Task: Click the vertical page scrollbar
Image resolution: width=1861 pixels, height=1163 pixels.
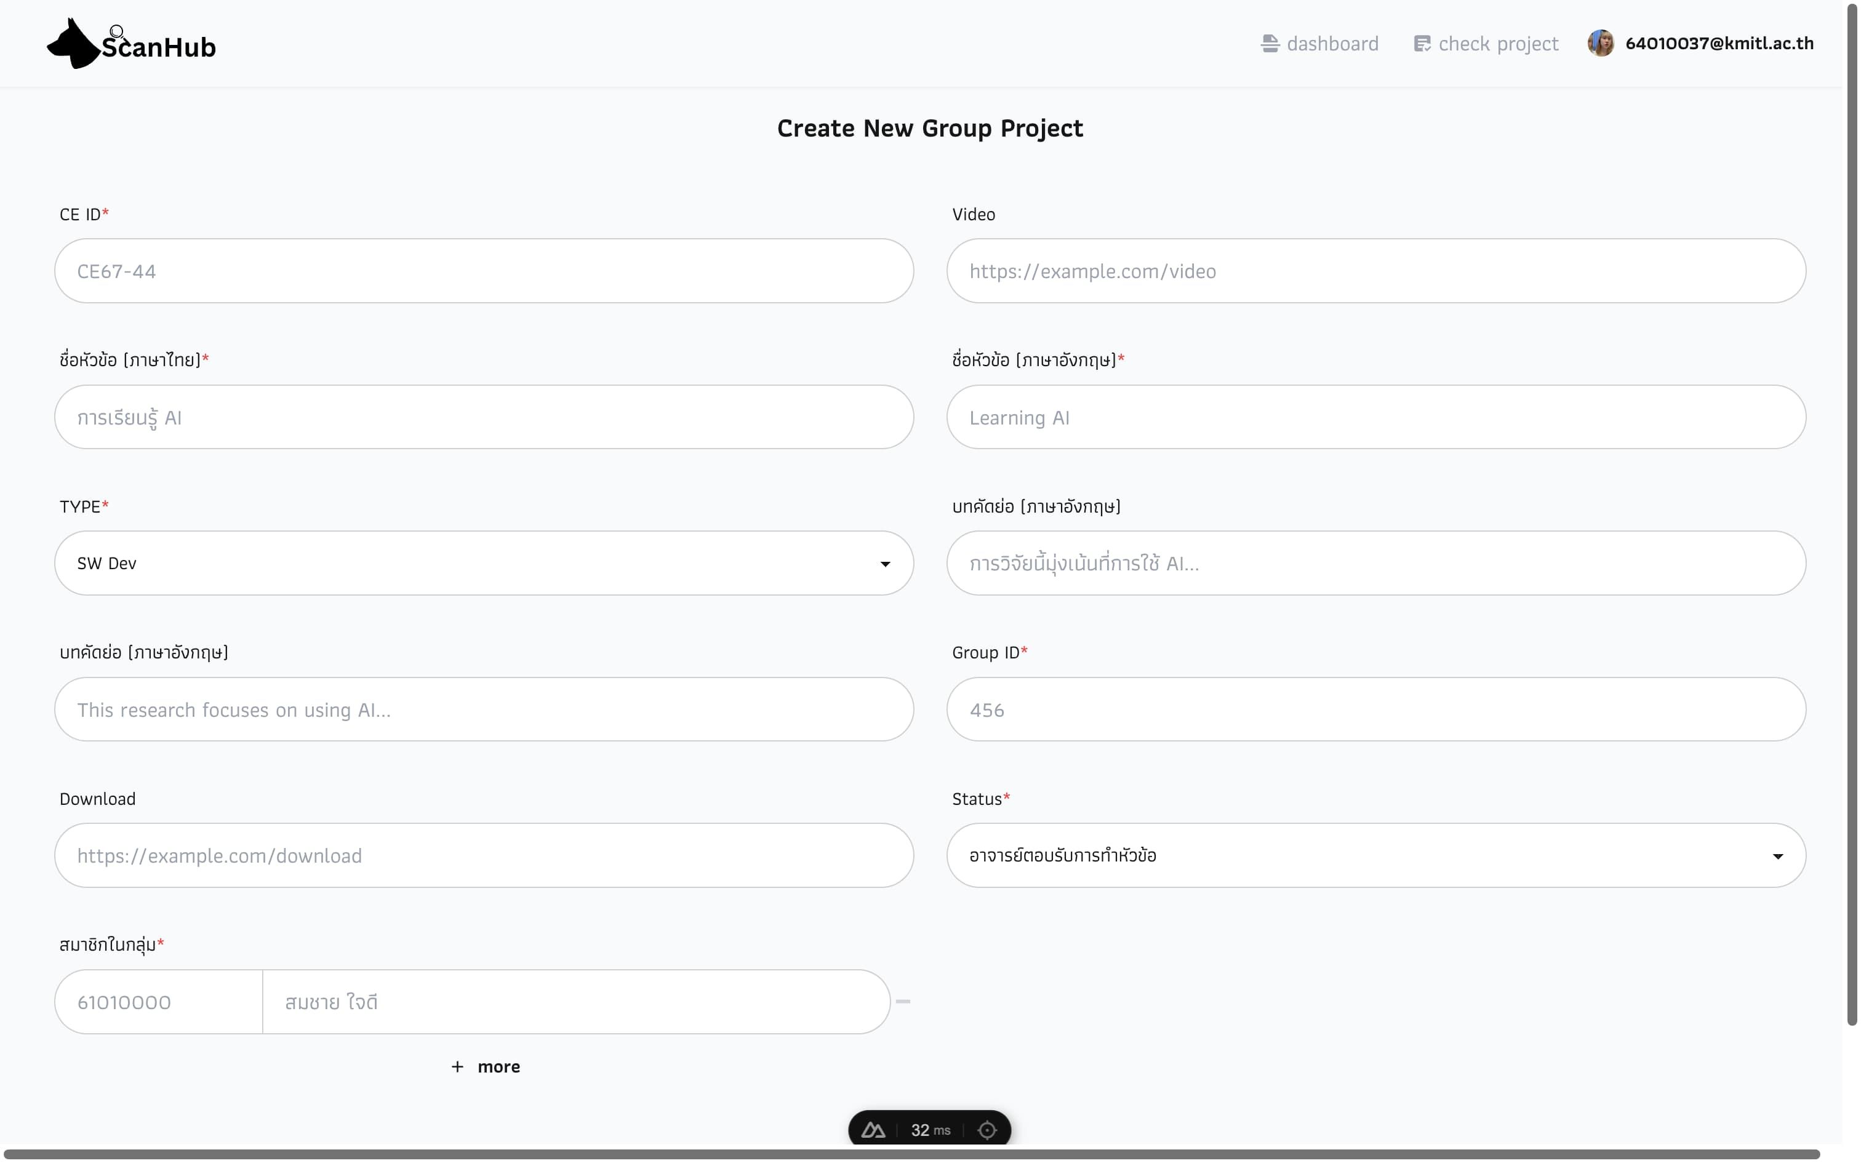Action: coord(1852,516)
